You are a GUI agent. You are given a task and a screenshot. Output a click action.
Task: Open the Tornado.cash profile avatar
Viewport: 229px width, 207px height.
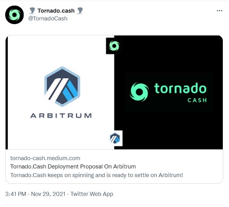[14, 15]
